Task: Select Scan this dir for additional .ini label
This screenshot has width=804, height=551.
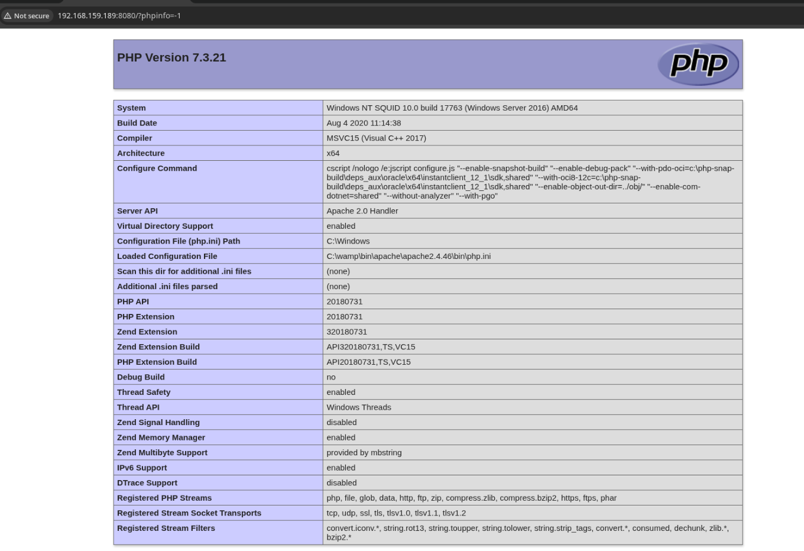Action: pos(184,271)
